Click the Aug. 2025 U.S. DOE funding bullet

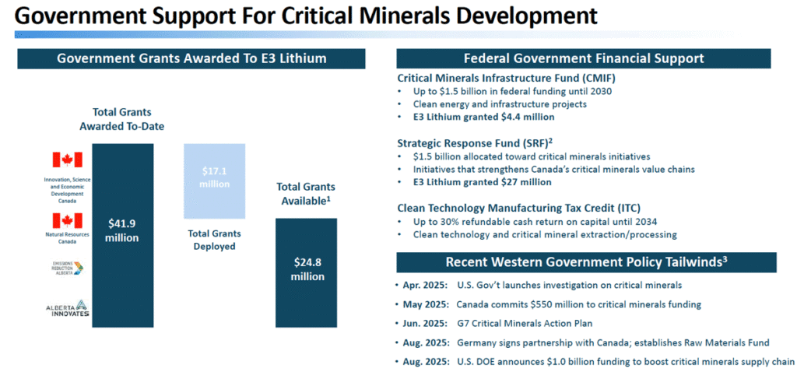point(599,361)
